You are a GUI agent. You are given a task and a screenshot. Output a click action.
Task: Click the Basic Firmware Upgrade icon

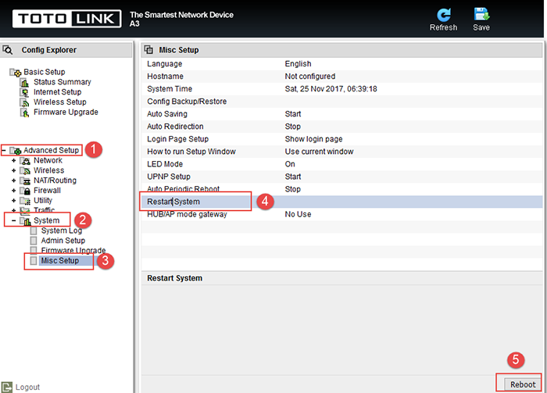pyautogui.click(x=24, y=113)
